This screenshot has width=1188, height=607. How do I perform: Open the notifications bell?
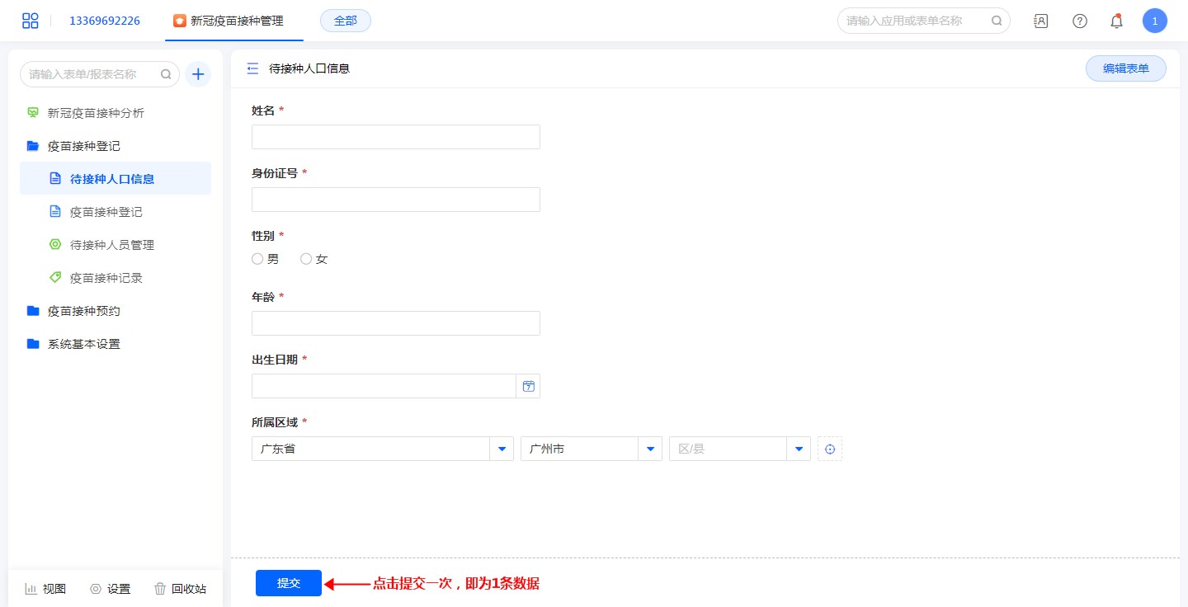point(1116,21)
